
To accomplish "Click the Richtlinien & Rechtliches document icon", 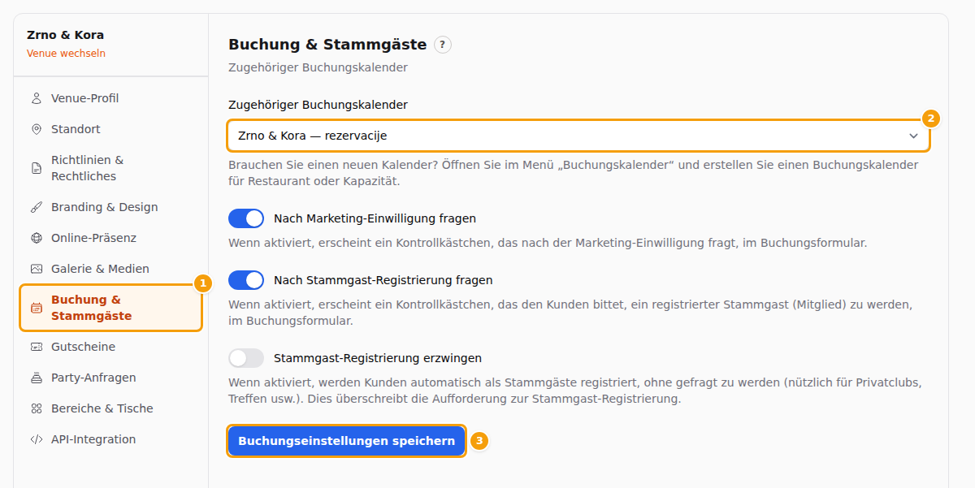I will coord(36,168).
